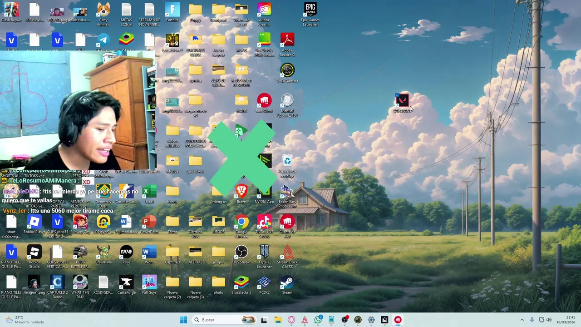Select the Hytale Launcher icon
This screenshot has width=581, height=327.
264,257
